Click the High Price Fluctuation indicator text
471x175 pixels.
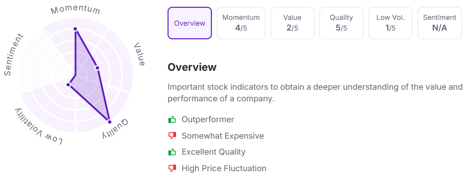[224, 168]
